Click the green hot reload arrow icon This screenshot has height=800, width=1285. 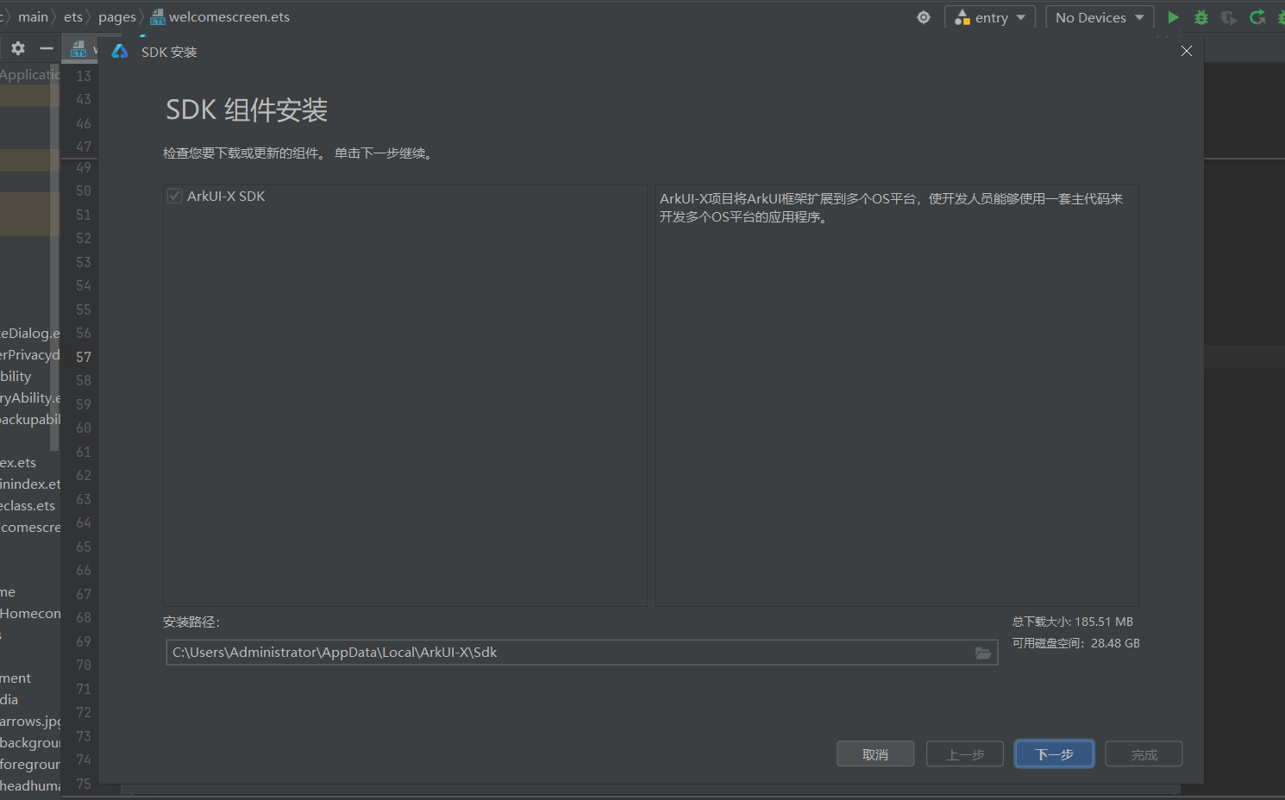(1257, 17)
